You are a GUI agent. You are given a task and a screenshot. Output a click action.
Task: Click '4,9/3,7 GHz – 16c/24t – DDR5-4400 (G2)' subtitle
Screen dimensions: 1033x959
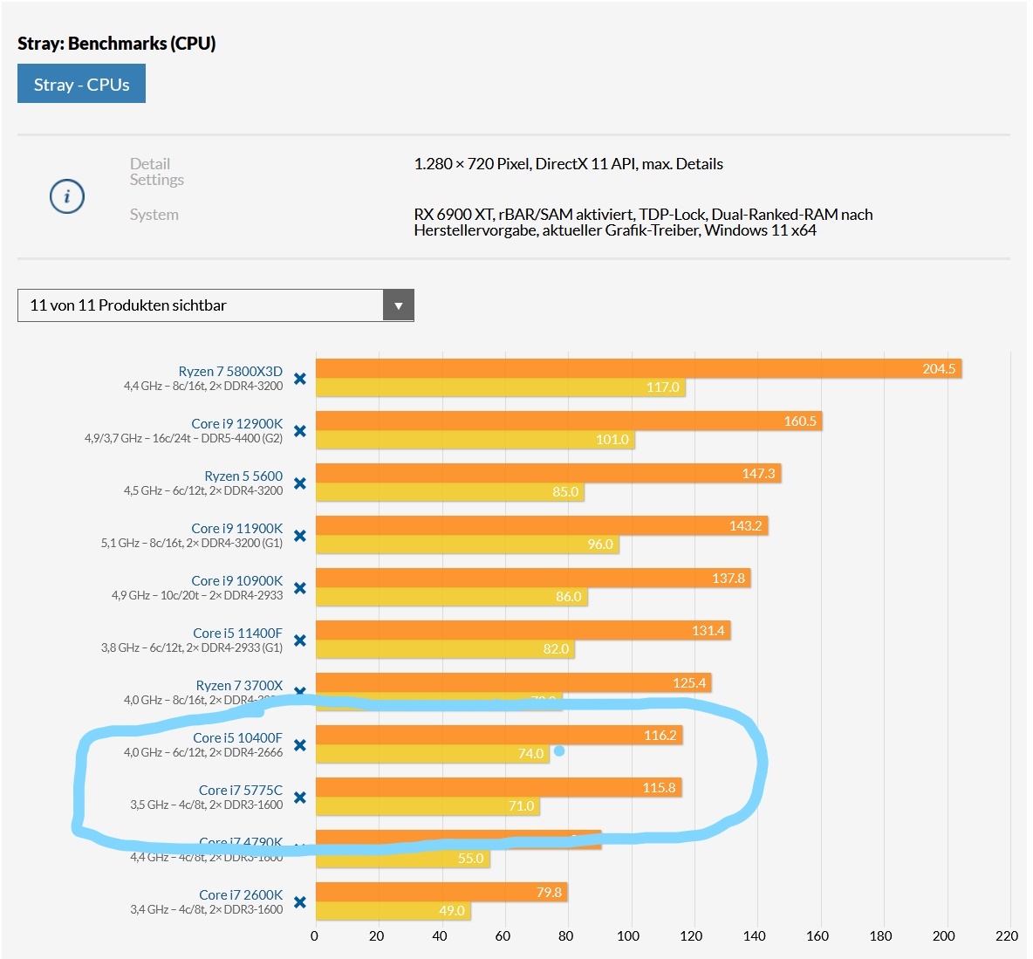184,438
